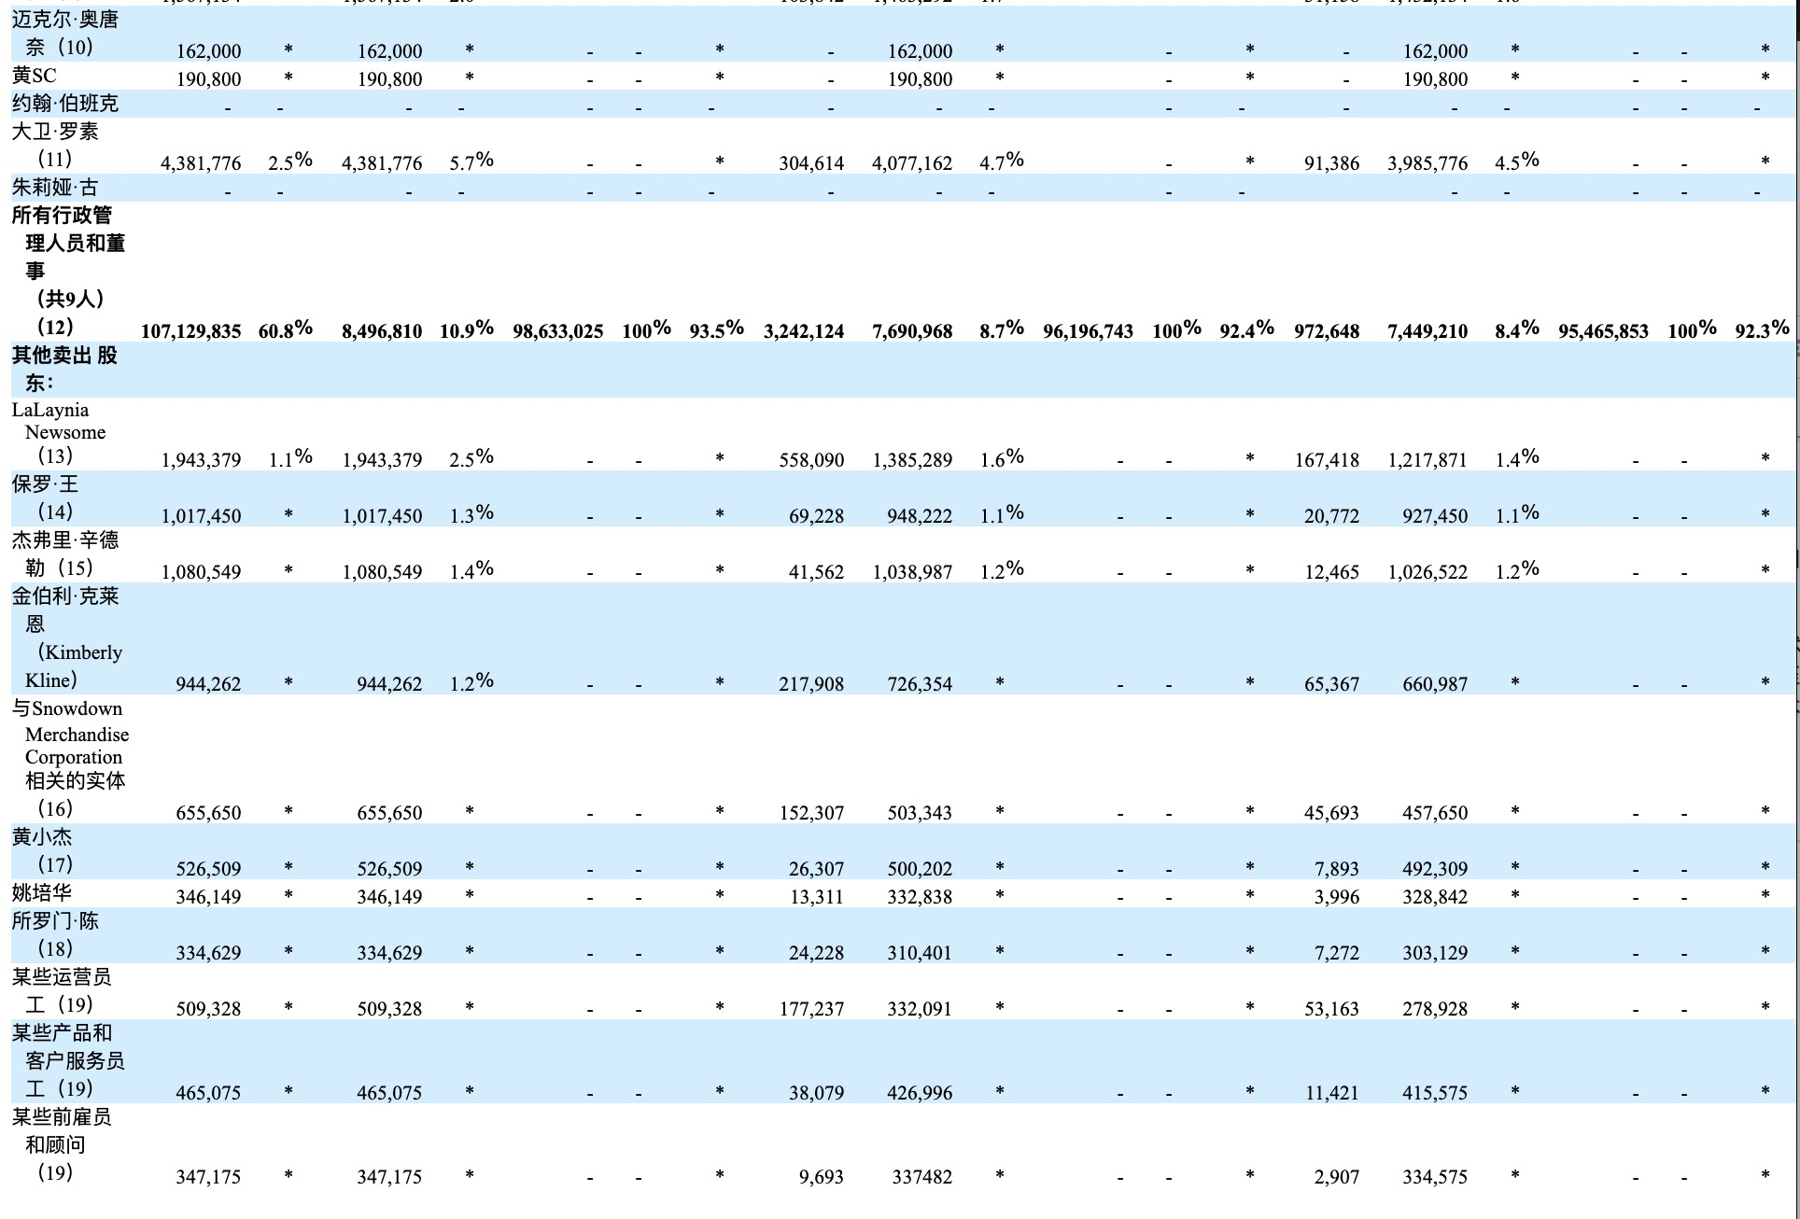Select the value 217,908
The width and height of the screenshot is (1800, 1219).
click(811, 684)
